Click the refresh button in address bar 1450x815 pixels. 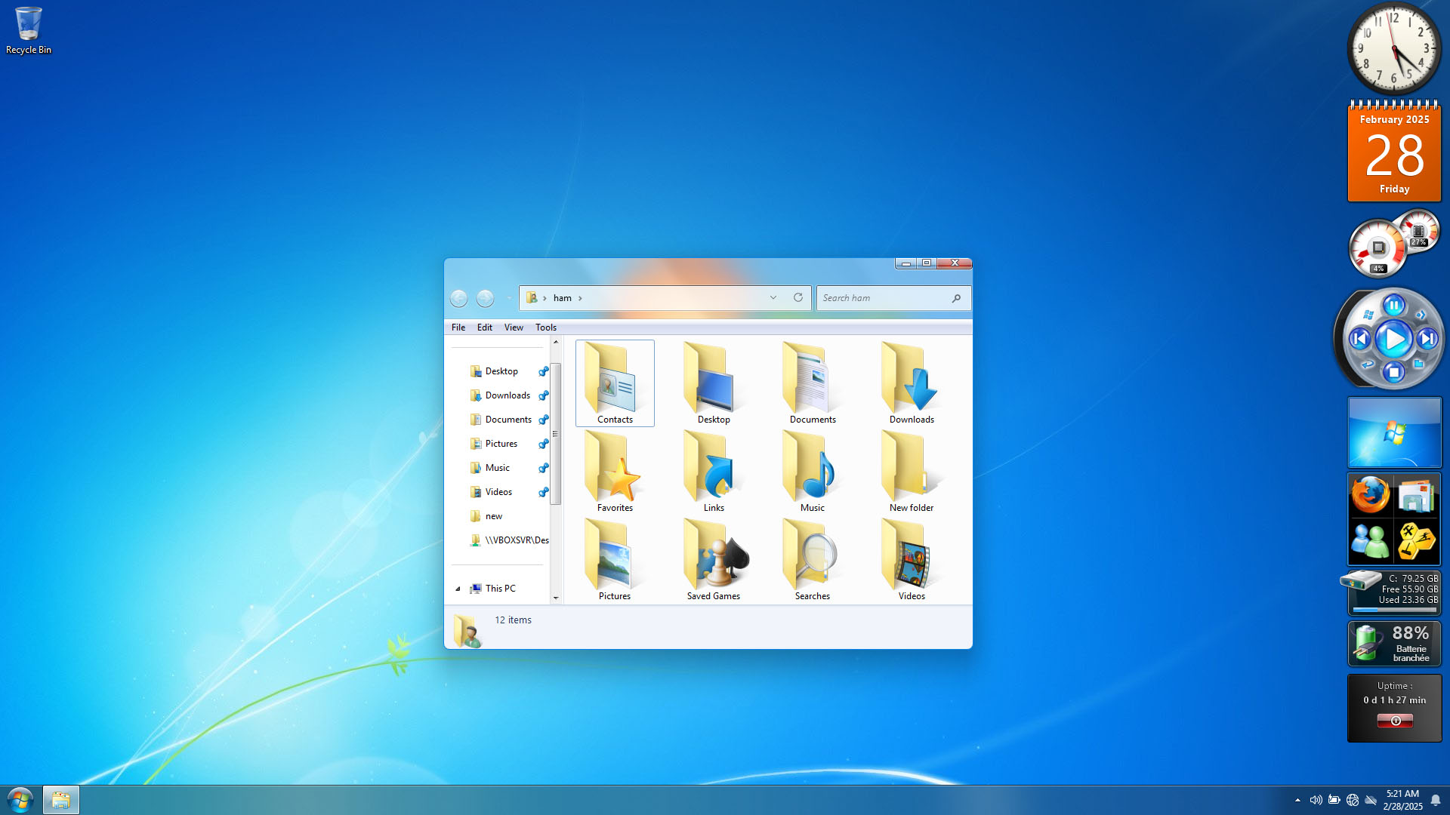pos(797,297)
